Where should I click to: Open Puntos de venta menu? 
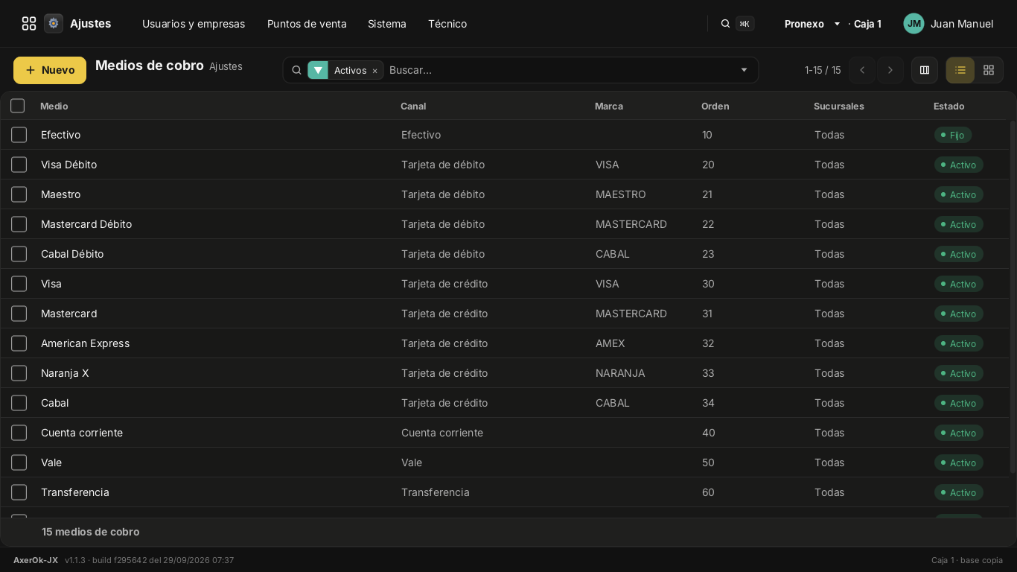click(307, 24)
